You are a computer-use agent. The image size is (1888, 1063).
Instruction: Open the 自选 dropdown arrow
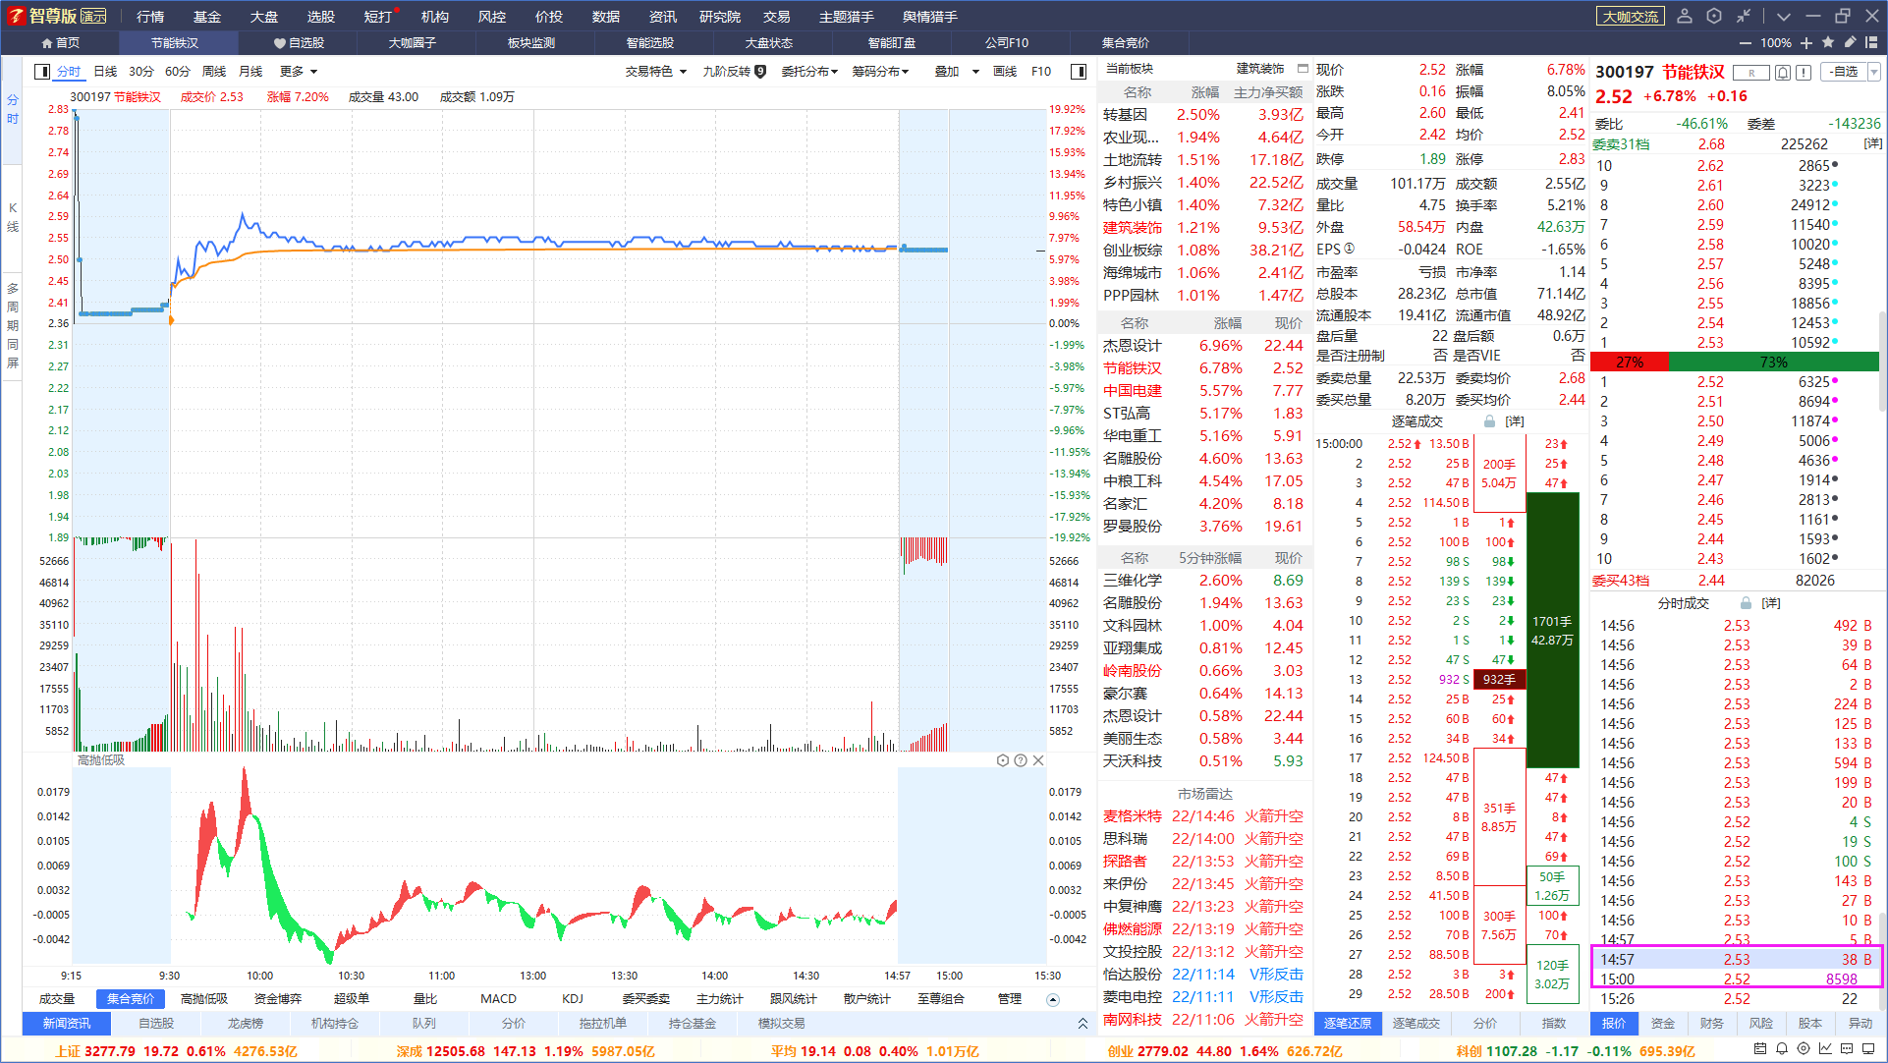pos(1873,72)
